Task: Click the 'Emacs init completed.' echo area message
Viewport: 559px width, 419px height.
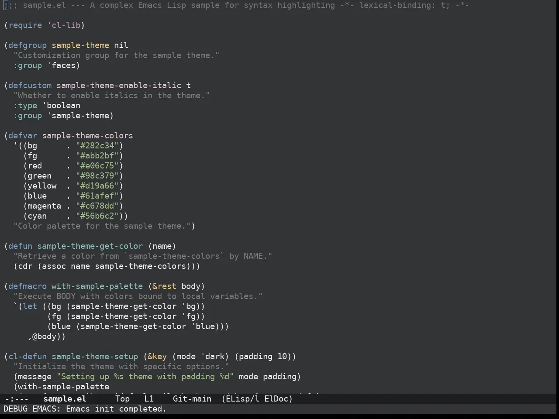Action: coord(116,409)
